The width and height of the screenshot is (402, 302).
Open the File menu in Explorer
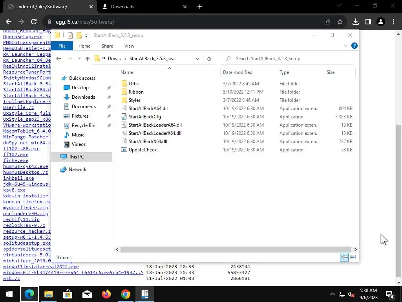62,46
